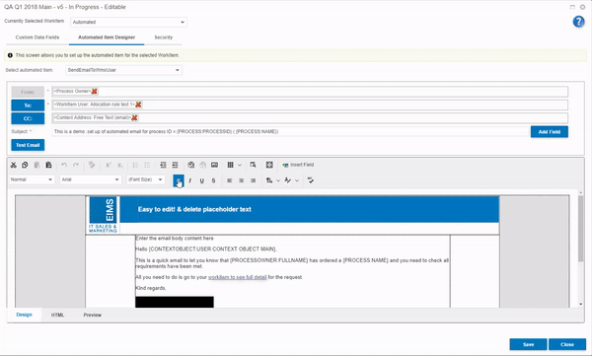
Task: Switch to Design view tab
Action: click(24, 315)
